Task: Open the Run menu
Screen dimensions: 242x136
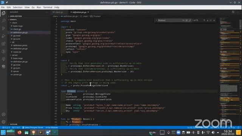Action: click(39, 7)
